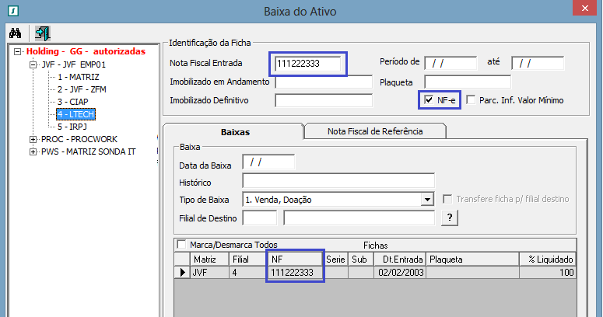The image size is (603, 317).
Task: Click the 111222333 cell in the grid
Action: click(x=295, y=273)
